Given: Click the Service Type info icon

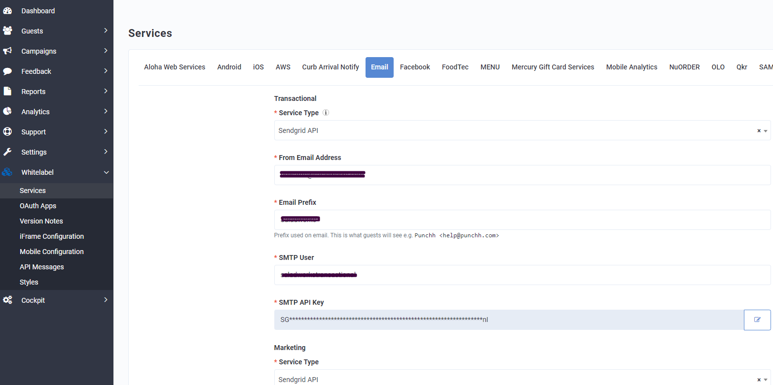Looking at the screenshot, I should pos(326,113).
